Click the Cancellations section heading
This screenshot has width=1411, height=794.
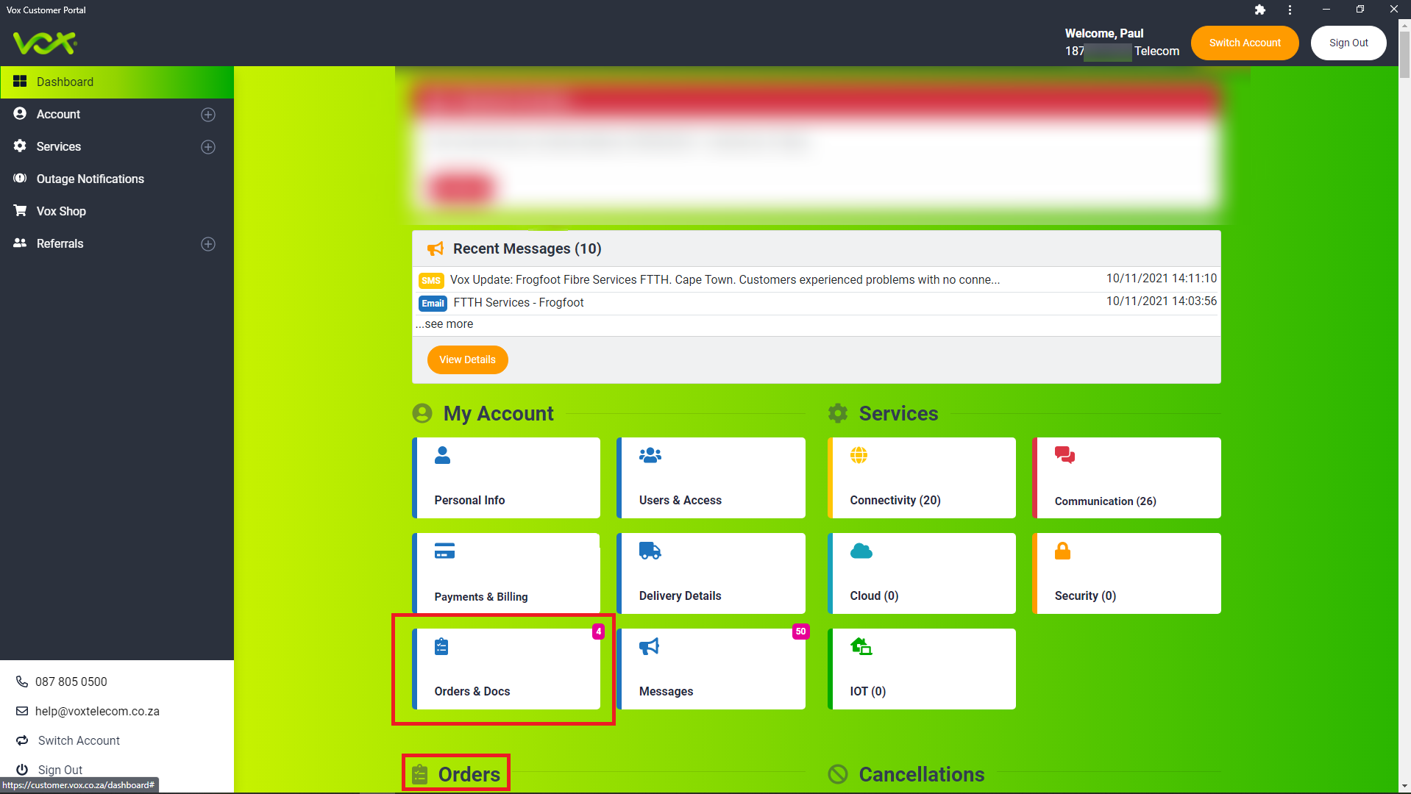(921, 774)
